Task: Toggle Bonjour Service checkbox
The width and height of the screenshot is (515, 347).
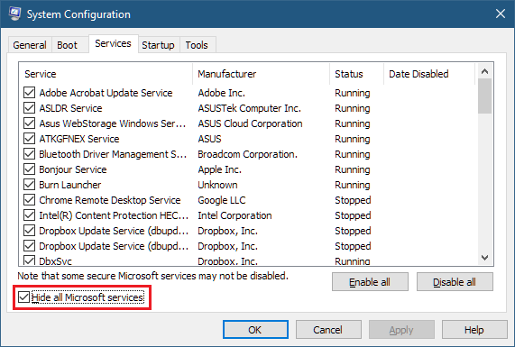Action: pos(29,169)
